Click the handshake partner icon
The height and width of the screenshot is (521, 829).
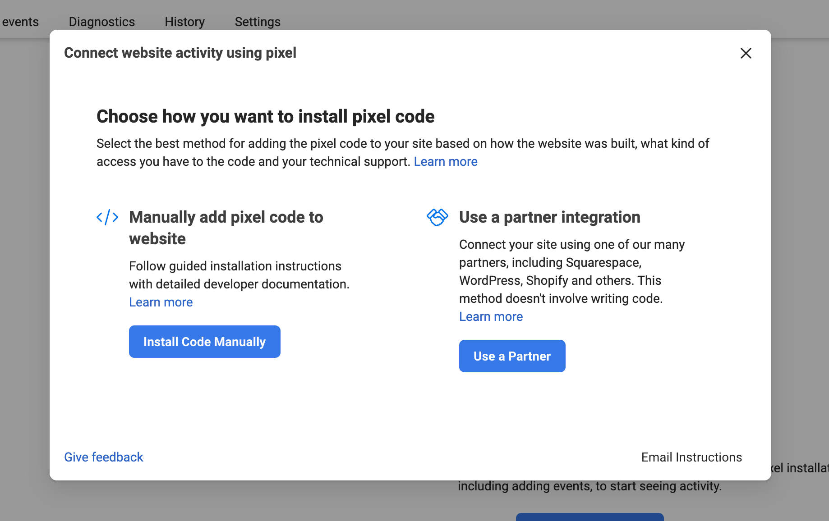coord(437,217)
